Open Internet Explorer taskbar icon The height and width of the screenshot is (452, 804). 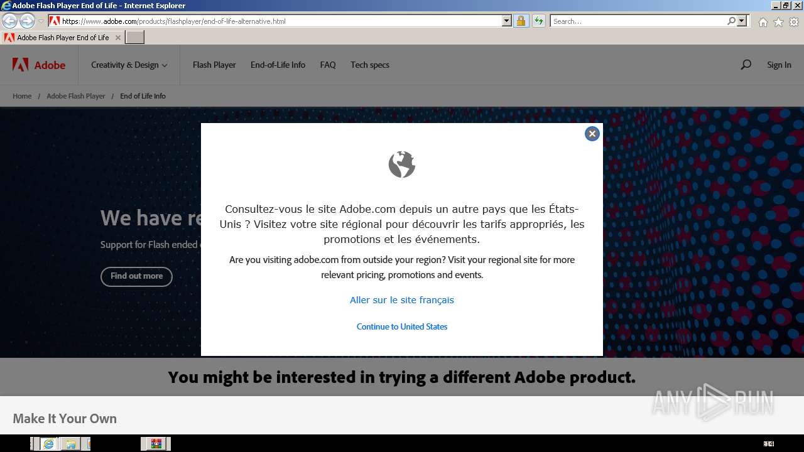(x=48, y=444)
